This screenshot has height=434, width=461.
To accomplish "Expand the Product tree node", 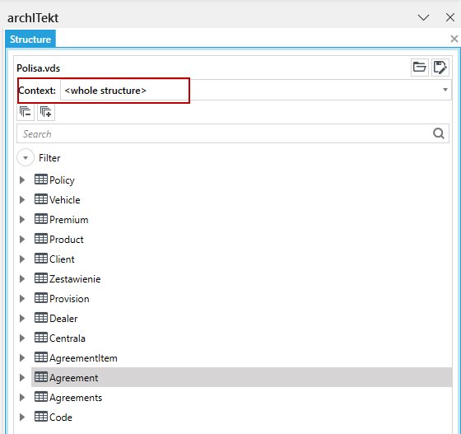I will 22,239.
